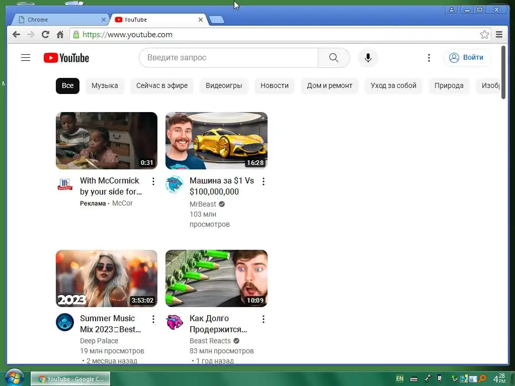Click the address bar URL
The height and width of the screenshot is (386, 515).
(127, 35)
